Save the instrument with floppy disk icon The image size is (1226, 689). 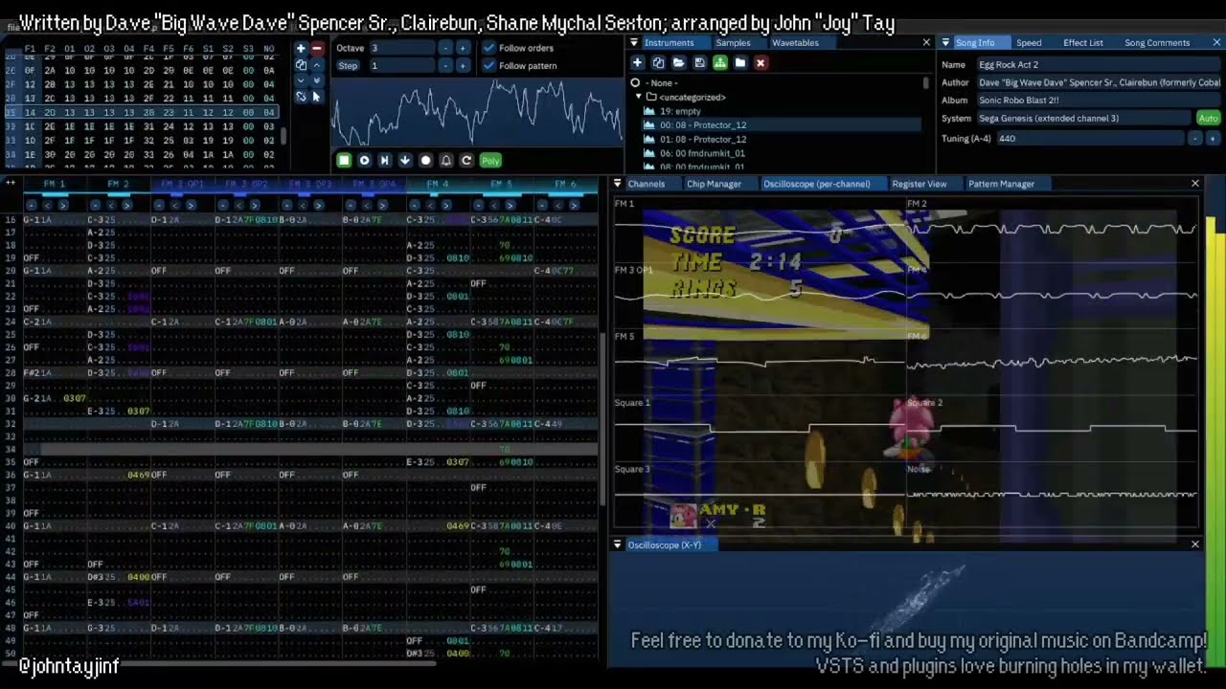[x=699, y=63]
